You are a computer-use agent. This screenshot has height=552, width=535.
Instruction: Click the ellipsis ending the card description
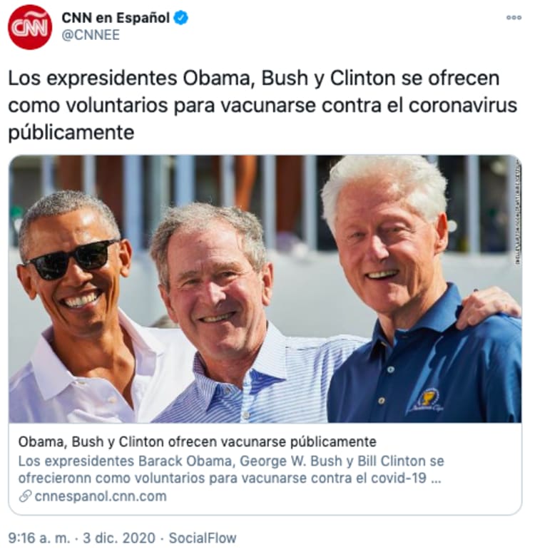(x=436, y=479)
